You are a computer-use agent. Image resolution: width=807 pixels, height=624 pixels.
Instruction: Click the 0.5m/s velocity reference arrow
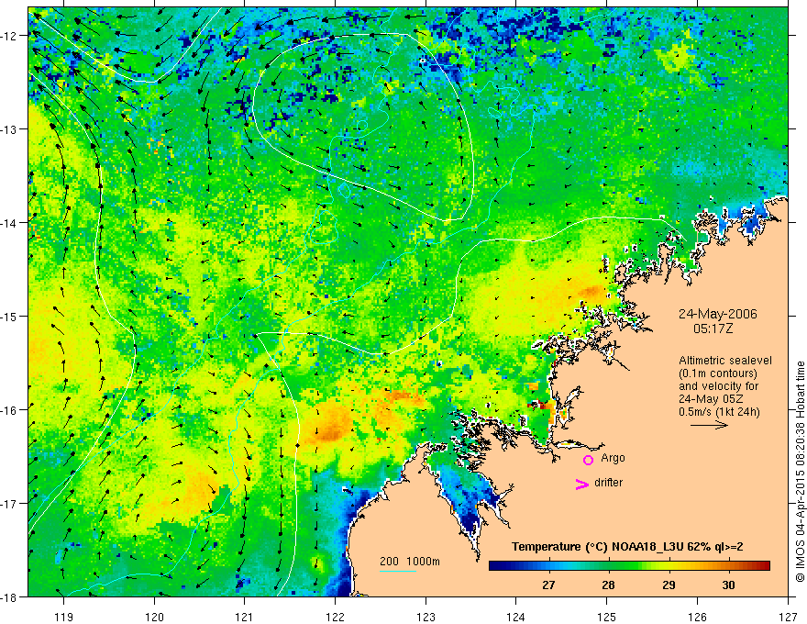(709, 425)
